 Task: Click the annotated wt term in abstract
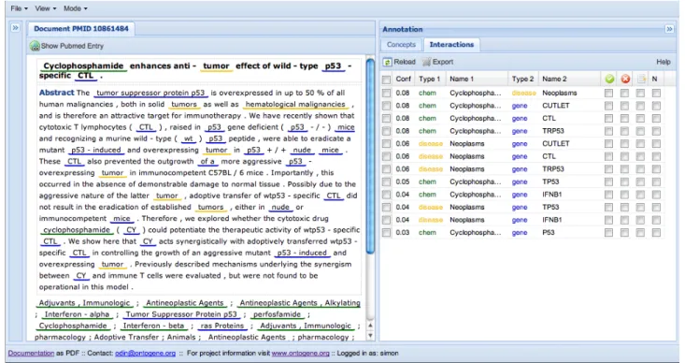[188, 138]
